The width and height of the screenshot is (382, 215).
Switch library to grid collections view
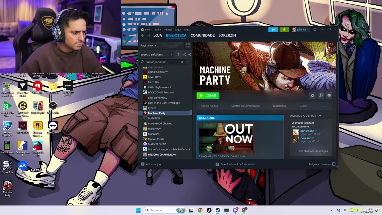coord(188,45)
